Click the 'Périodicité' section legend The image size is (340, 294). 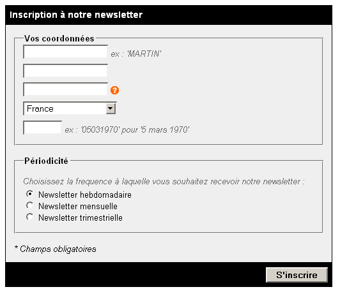coord(46,161)
